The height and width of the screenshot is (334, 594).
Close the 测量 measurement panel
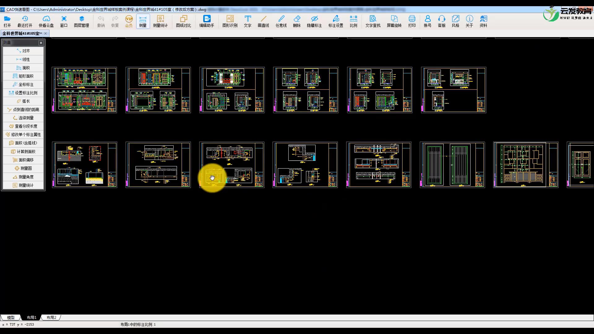[41, 43]
